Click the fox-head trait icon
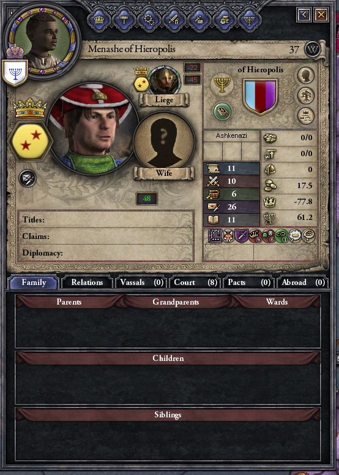This screenshot has height=475, width=339. tap(228, 236)
